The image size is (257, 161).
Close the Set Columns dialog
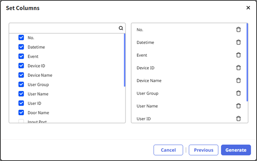[x=248, y=7]
